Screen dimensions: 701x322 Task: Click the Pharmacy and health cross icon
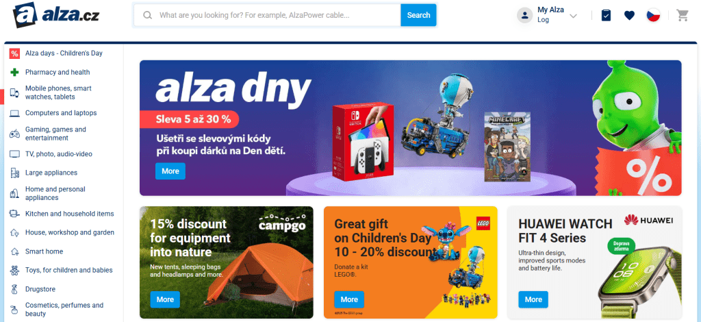[15, 72]
